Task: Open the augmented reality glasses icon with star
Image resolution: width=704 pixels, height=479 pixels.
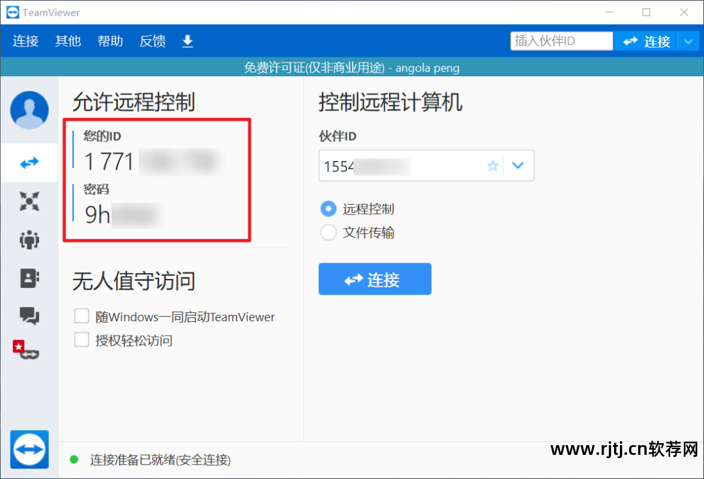Action: click(x=26, y=350)
